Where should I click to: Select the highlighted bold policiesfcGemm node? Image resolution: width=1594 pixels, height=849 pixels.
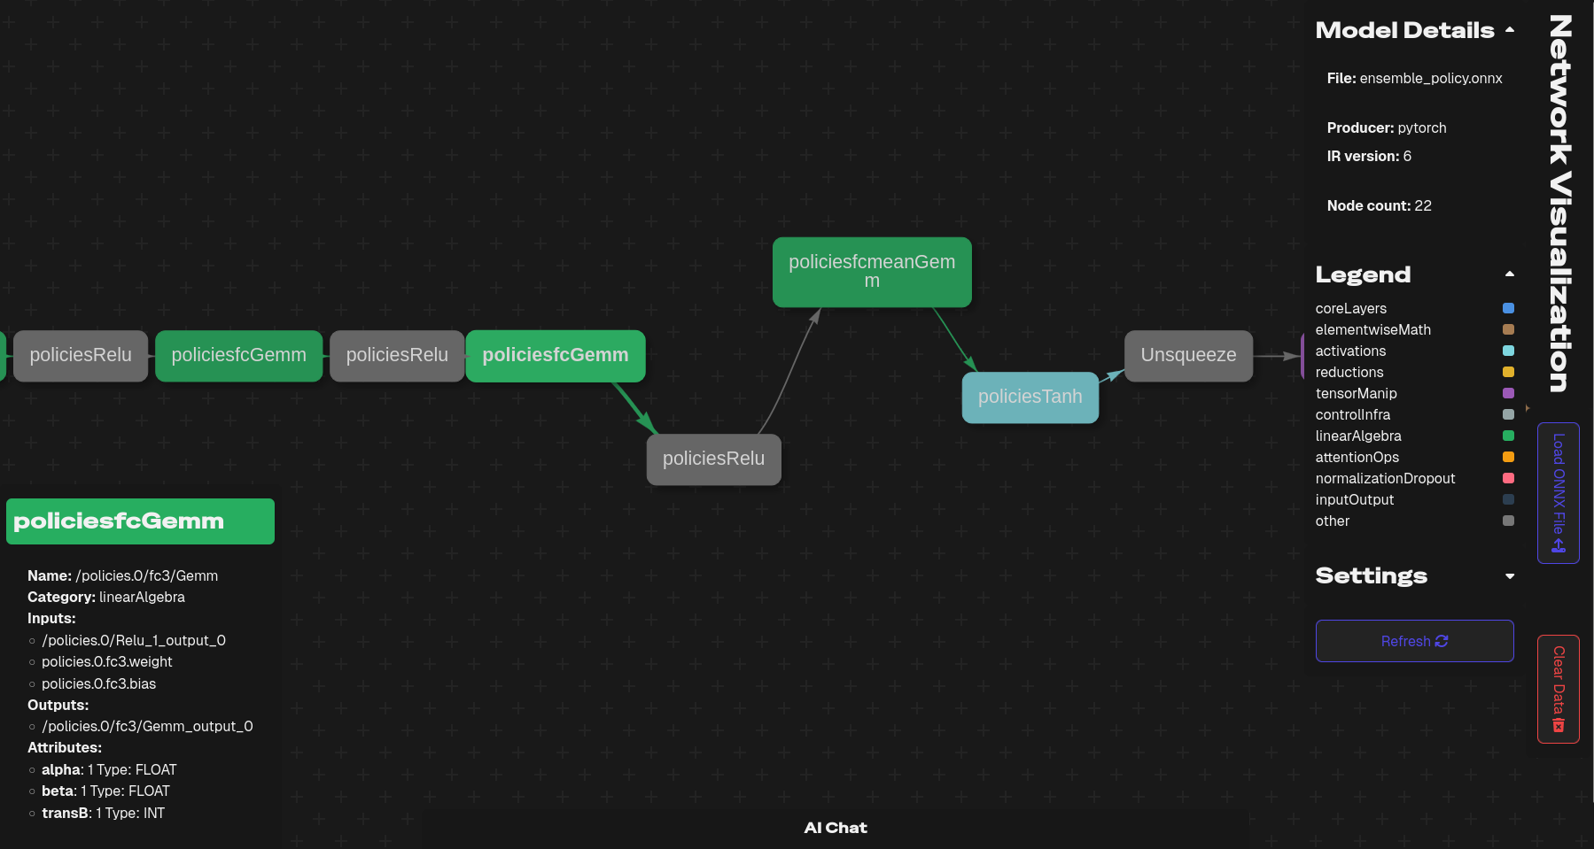click(556, 355)
